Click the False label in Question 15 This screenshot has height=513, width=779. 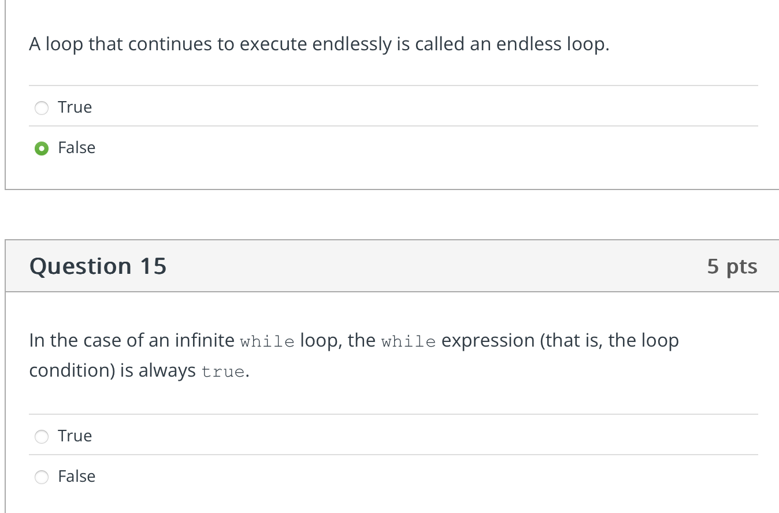pos(76,476)
